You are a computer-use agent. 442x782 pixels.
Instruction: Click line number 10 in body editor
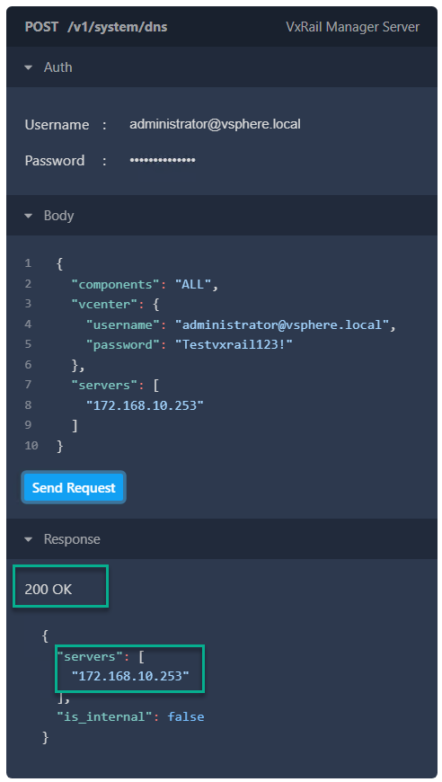coord(31,445)
